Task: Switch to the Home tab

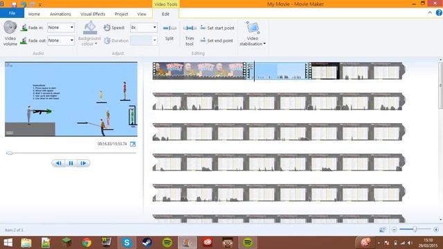Action: (x=34, y=14)
